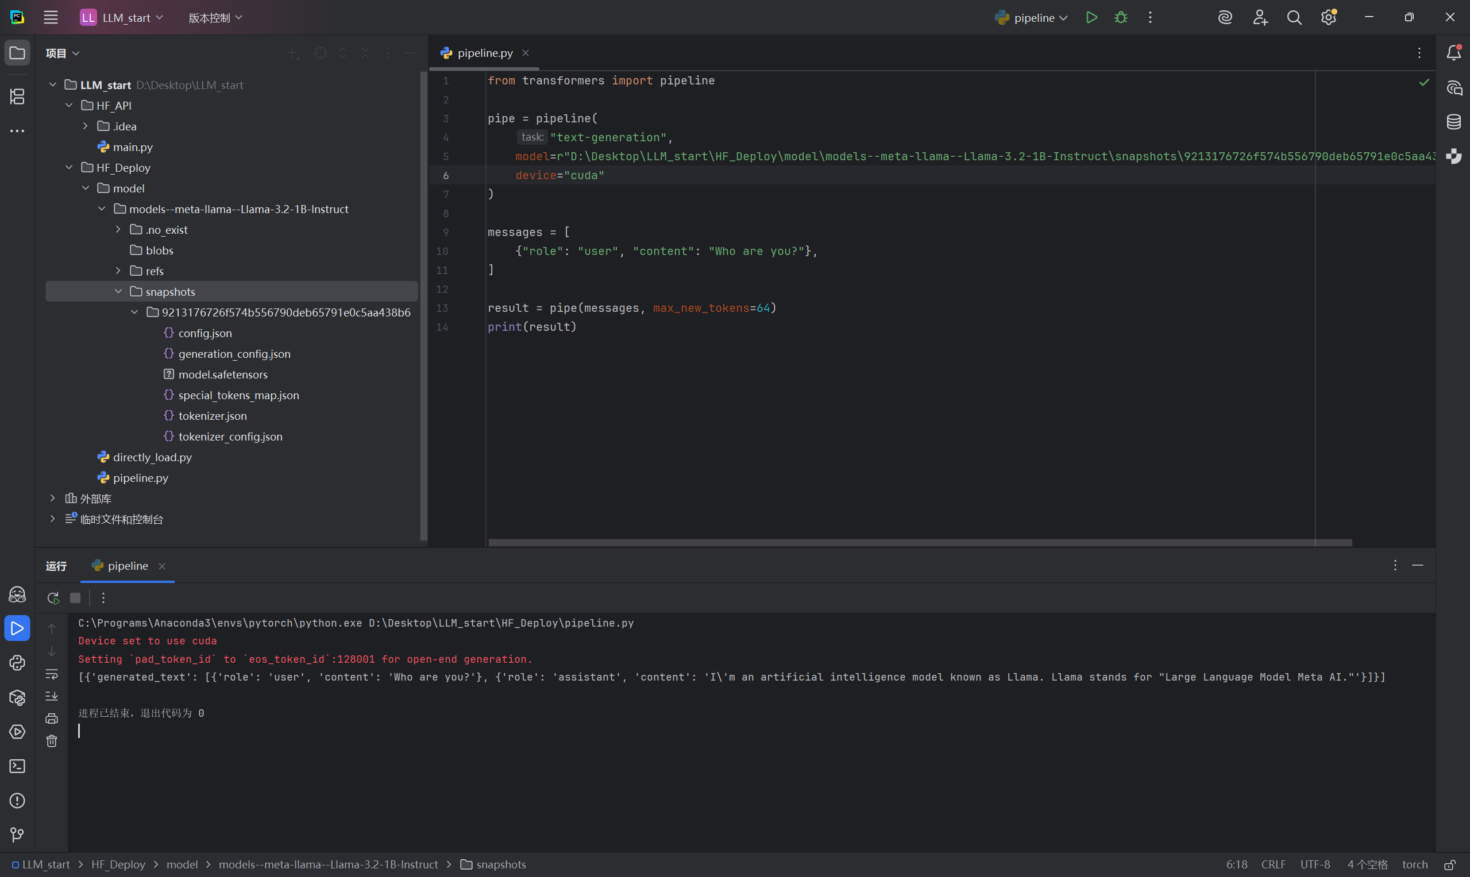The height and width of the screenshot is (877, 1470).
Task: Rerun pipeline in Run panel
Action: 53,598
